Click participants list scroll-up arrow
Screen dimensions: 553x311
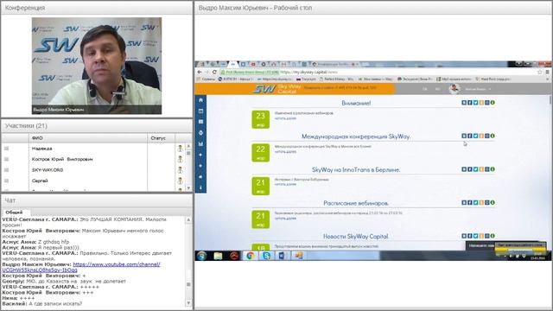[x=188, y=146]
